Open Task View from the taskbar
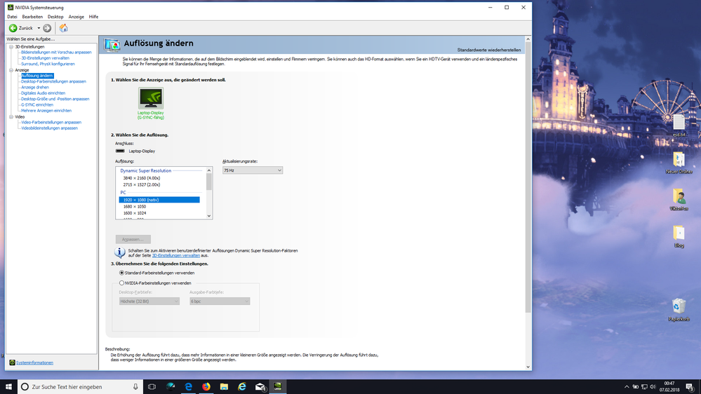 (152, 387)
